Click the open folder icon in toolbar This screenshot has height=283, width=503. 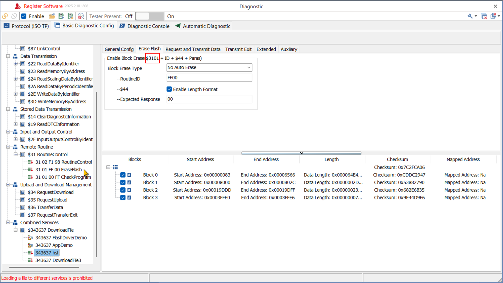tap(52, 16)
